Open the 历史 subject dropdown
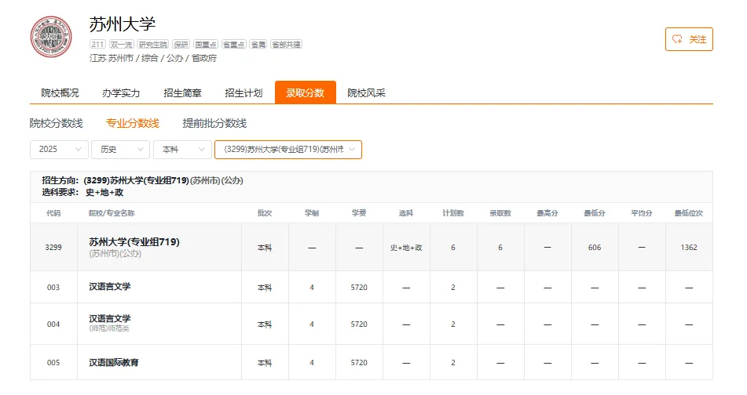The width and height of the screenshot is (747, 395). click(120, 149)
